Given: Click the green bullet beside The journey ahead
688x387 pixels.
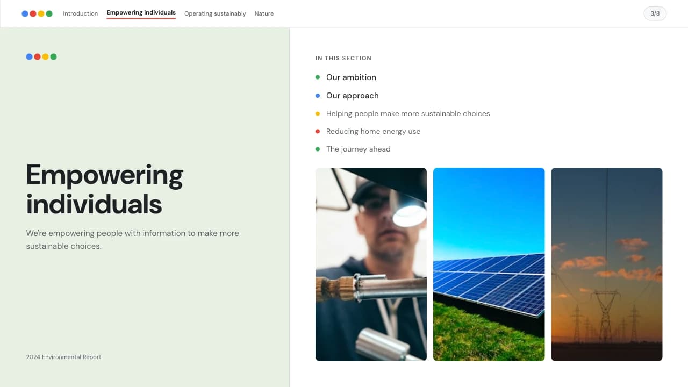Looking at the screenshot, I should coord(318,149).
